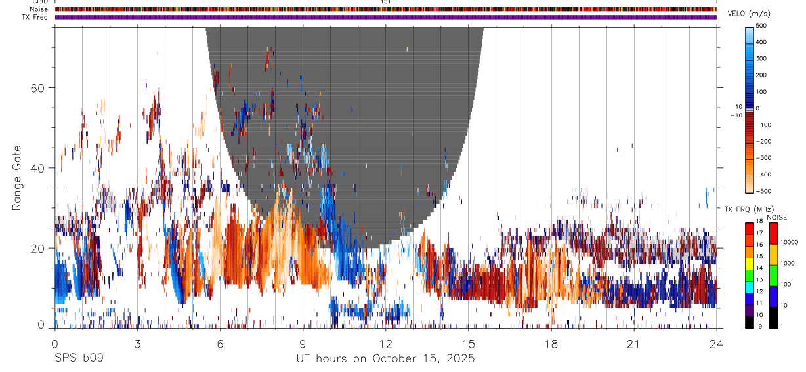Click the yellow swatch in the TX FRQ legend
Image resolution: width=806 pixels, height=372 pixels.
(x=749, y=264)
